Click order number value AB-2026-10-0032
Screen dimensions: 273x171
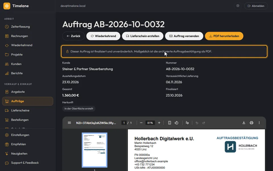pyautogui.click(x=180, y=69)
